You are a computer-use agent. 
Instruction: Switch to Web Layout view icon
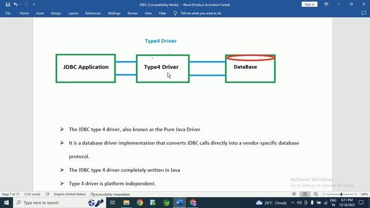316,194
